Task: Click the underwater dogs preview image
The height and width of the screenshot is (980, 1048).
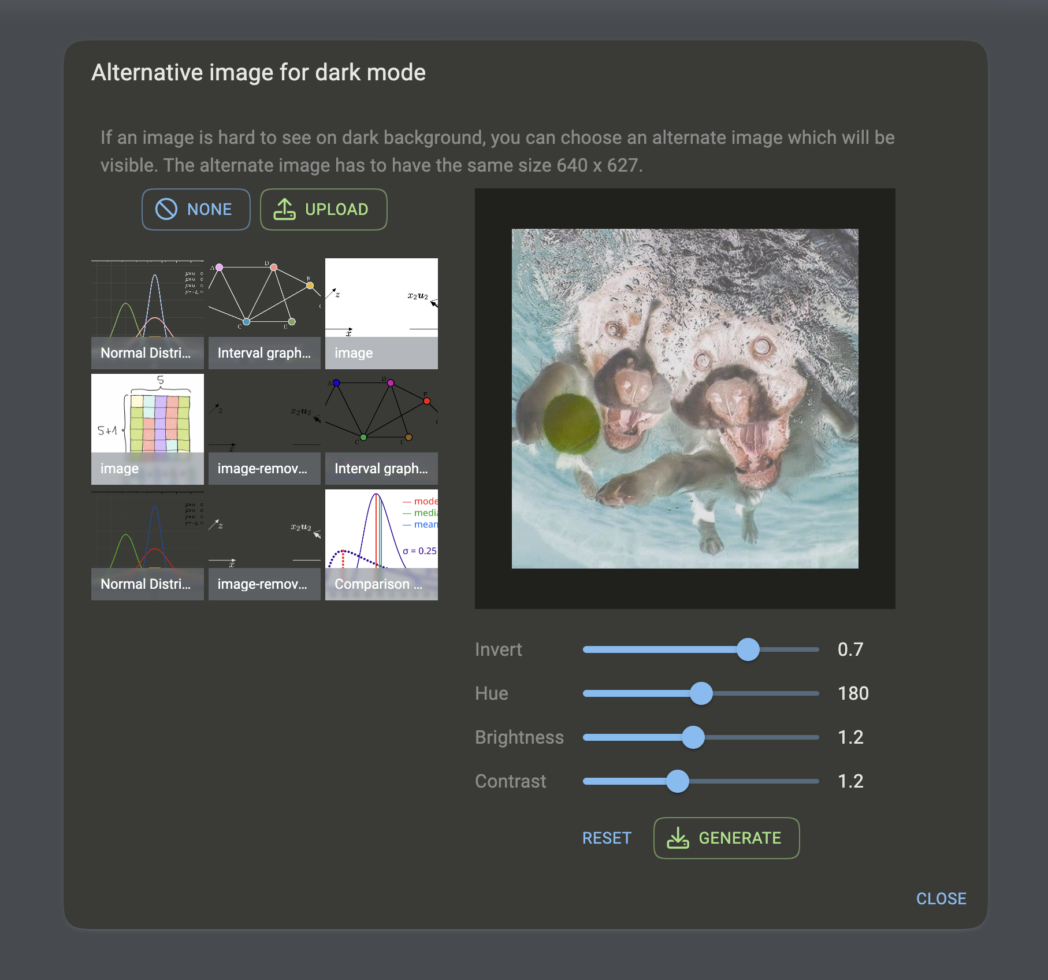Action: [685, 398]
